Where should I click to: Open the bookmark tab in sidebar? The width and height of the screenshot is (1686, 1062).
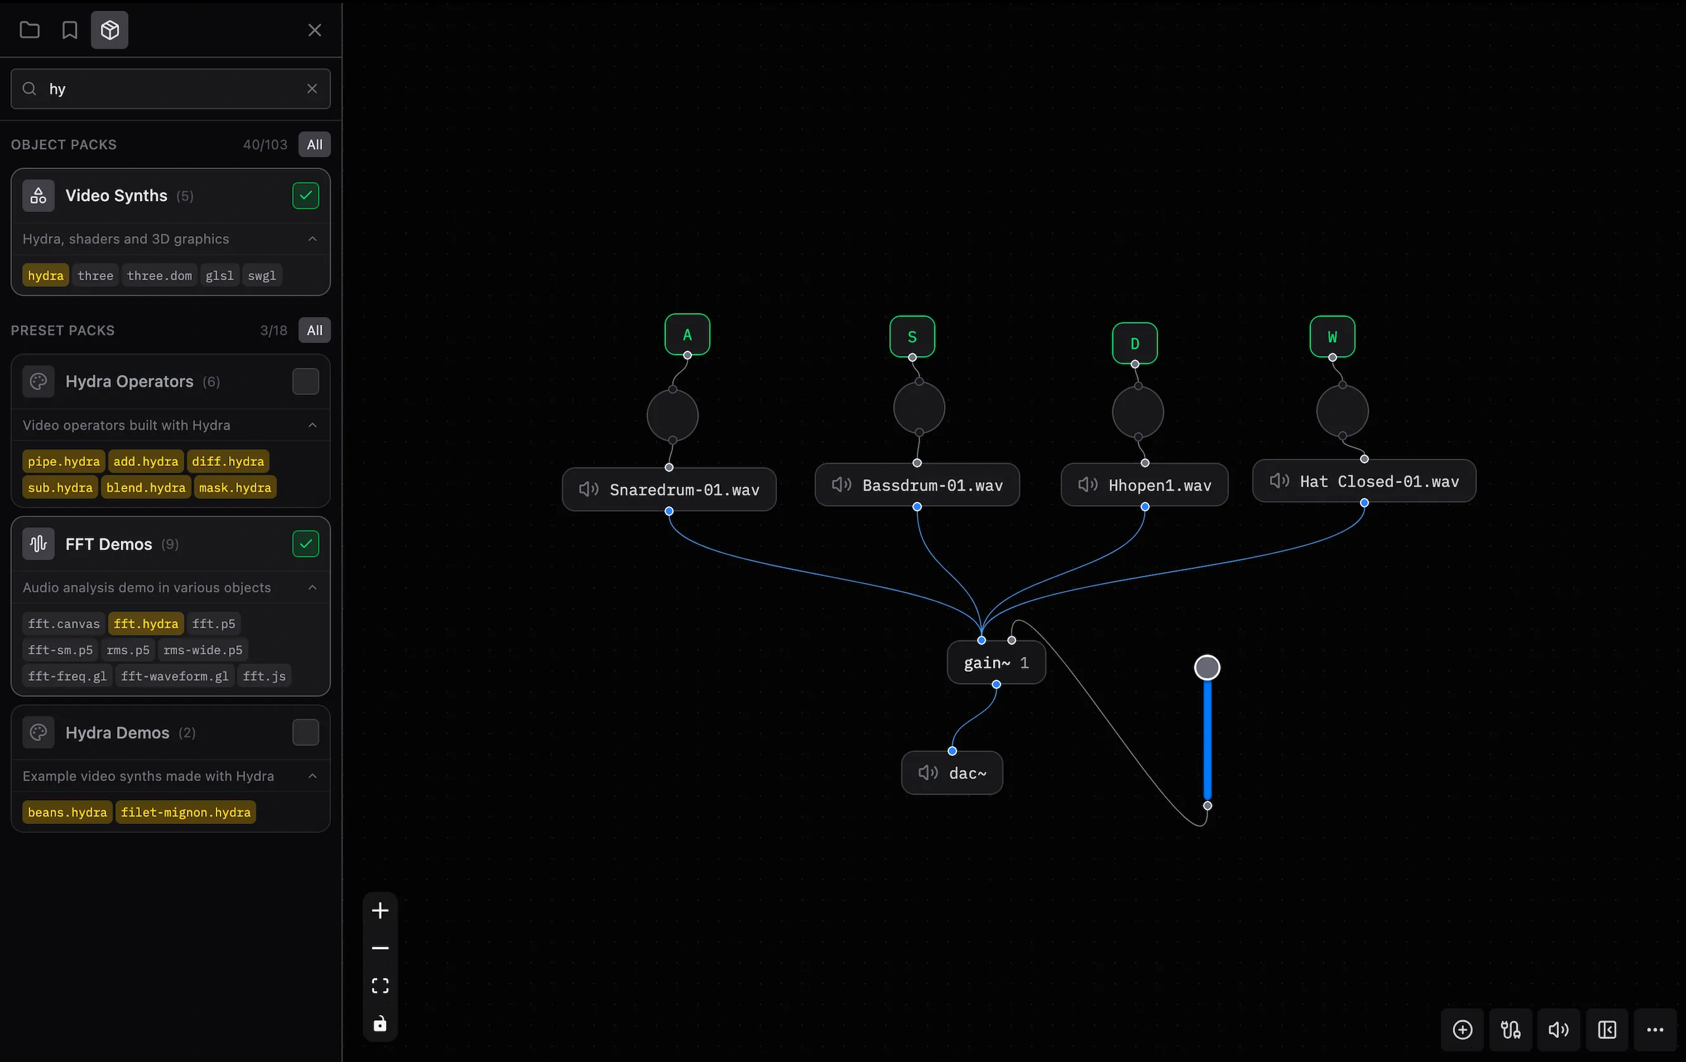[69, 30]
